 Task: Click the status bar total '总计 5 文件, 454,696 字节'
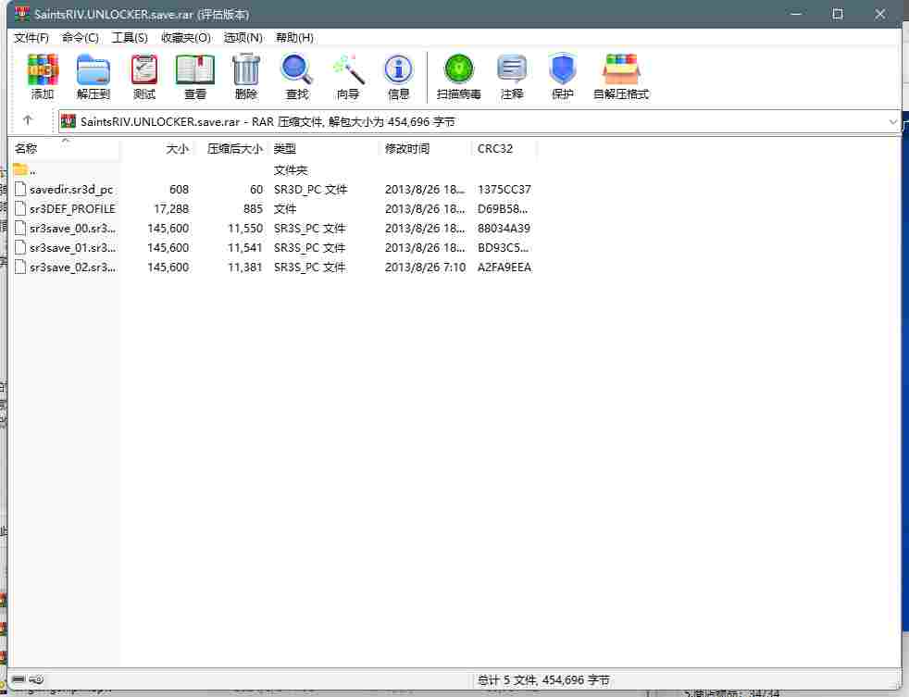[543, 679]
